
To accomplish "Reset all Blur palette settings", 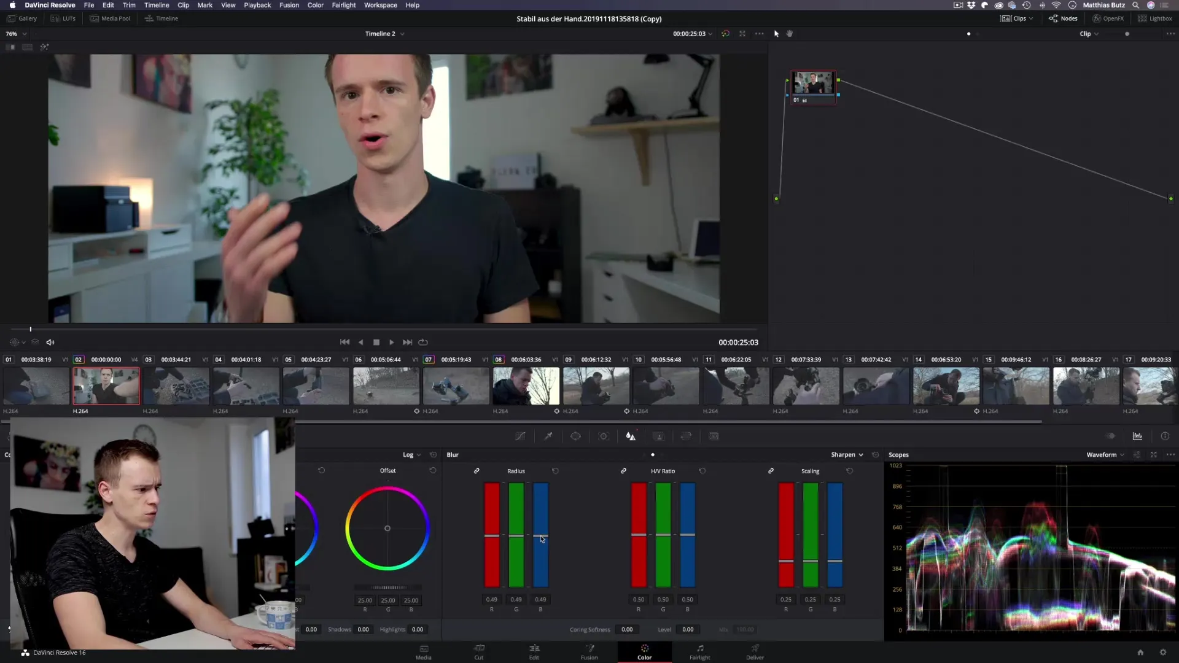I will click(x=876, y=455).
